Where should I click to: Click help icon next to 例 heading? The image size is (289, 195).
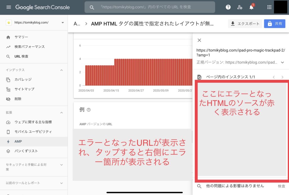pos(89,110)
